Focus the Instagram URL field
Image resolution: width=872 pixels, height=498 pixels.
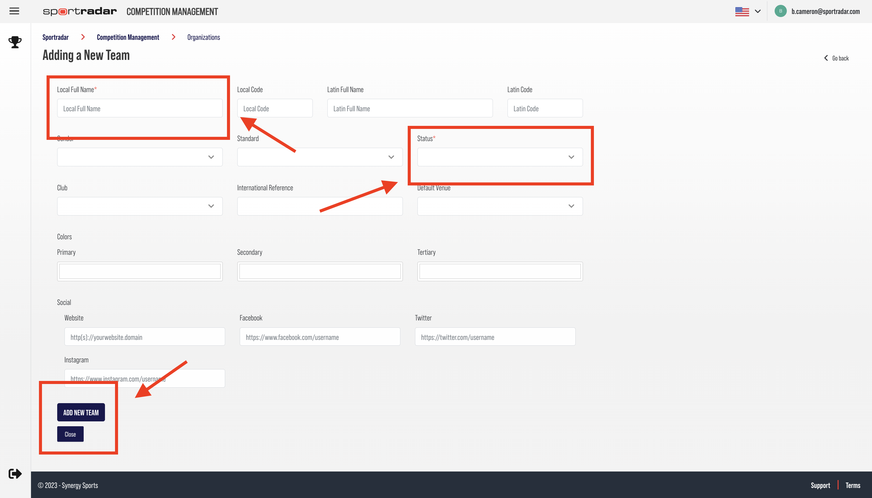click(145, 378)
